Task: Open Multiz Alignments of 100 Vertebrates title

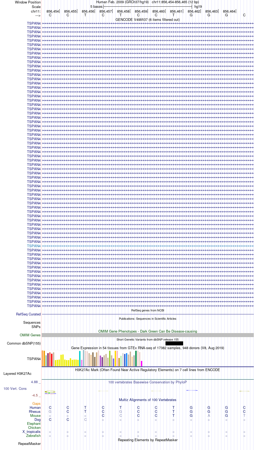Action: [148, 400]
